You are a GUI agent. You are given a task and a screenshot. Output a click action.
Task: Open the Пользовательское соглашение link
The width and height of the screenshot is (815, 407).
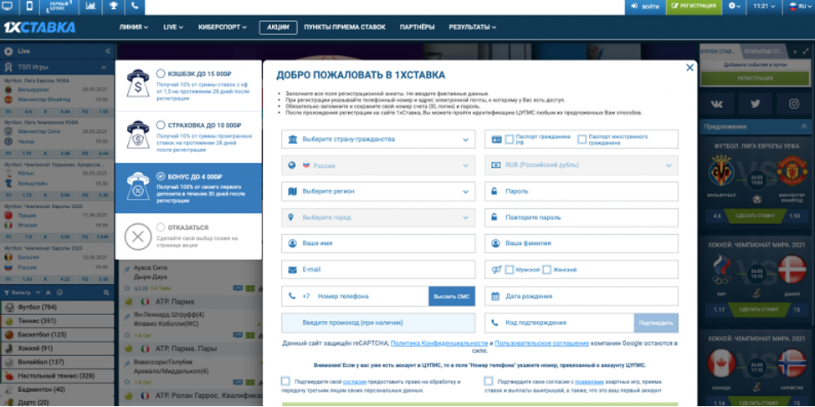[x=541, y=343]
